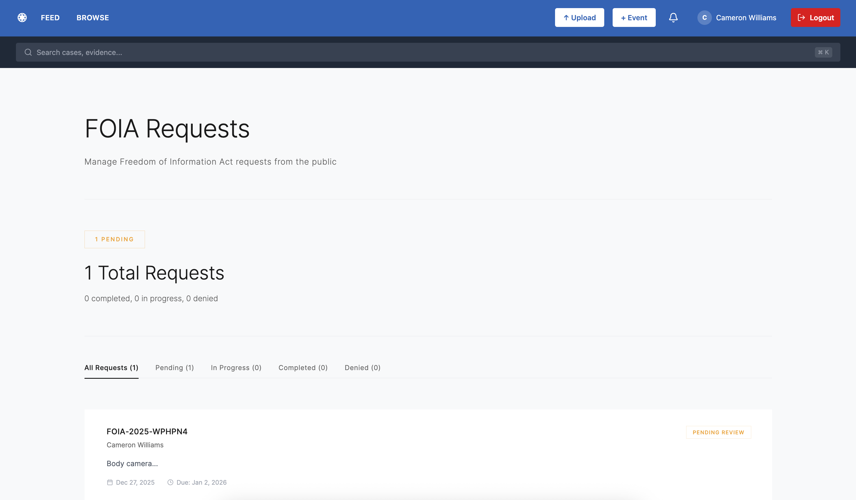Navigate to FEED in the top bar

[50, 17]
